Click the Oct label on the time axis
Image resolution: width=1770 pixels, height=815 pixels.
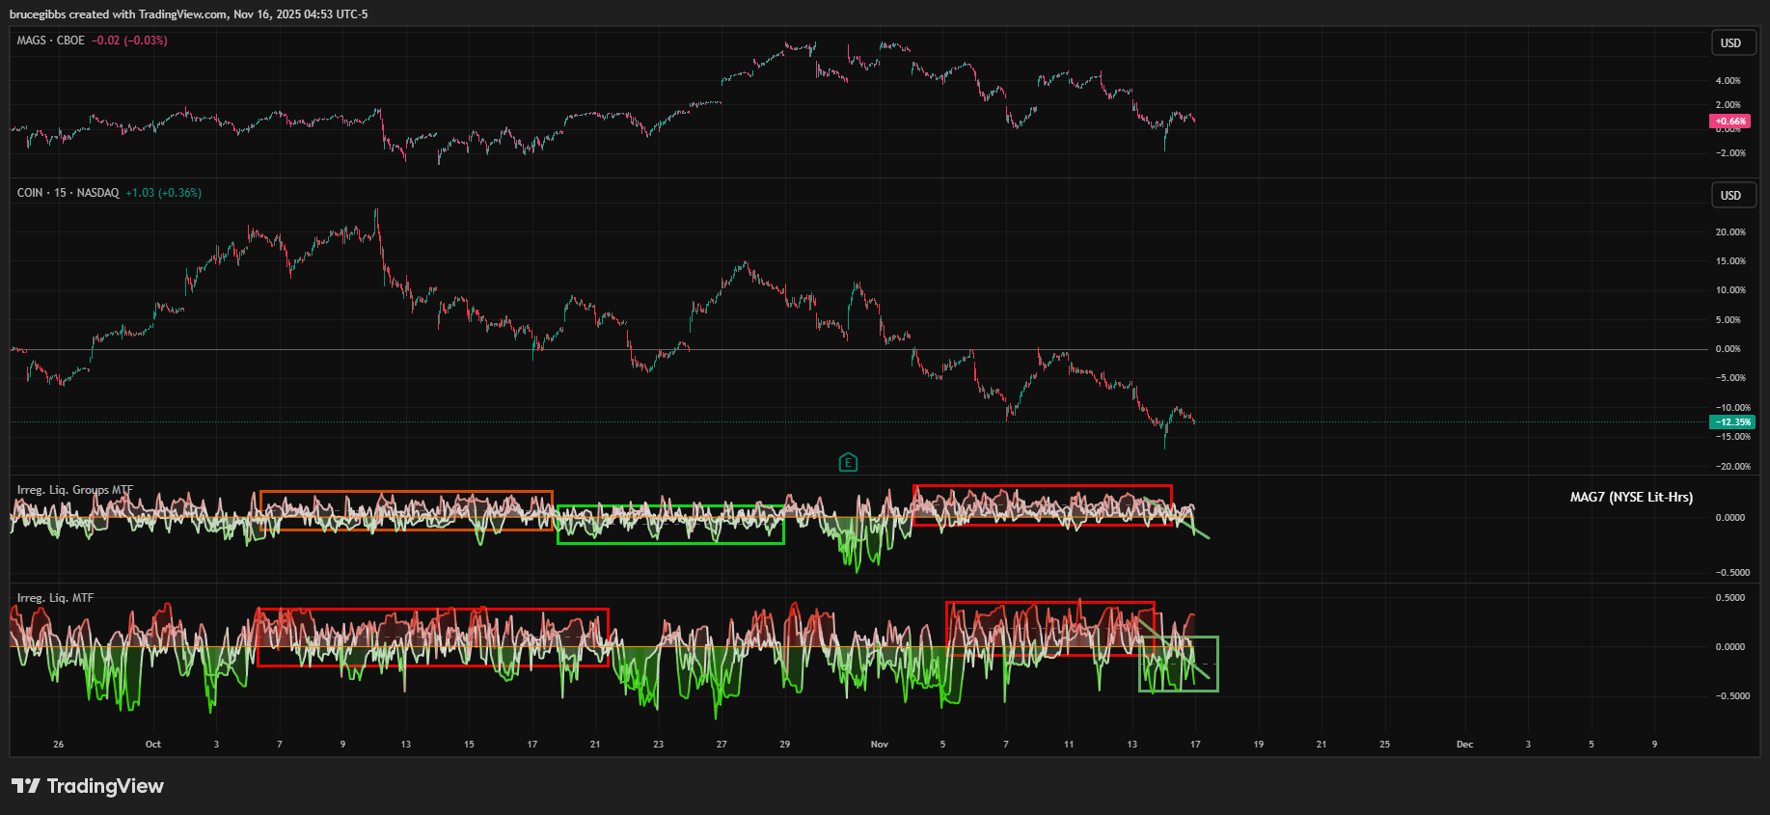(x=152, y=745)
